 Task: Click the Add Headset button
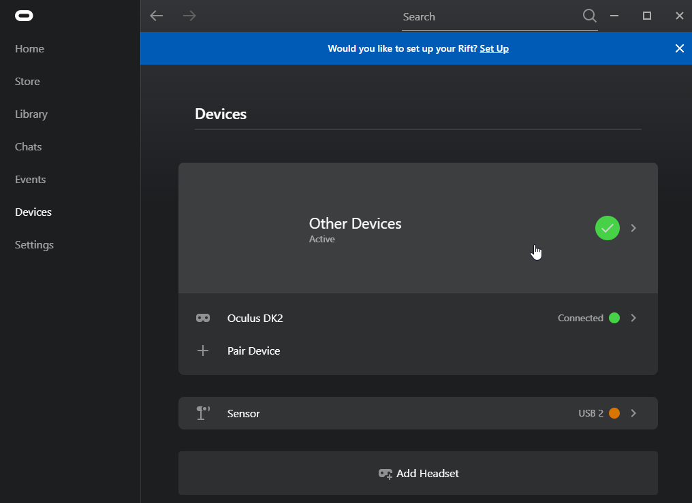click(x=418, y=473)
